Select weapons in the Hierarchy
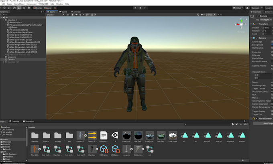 tap(12, 57)
